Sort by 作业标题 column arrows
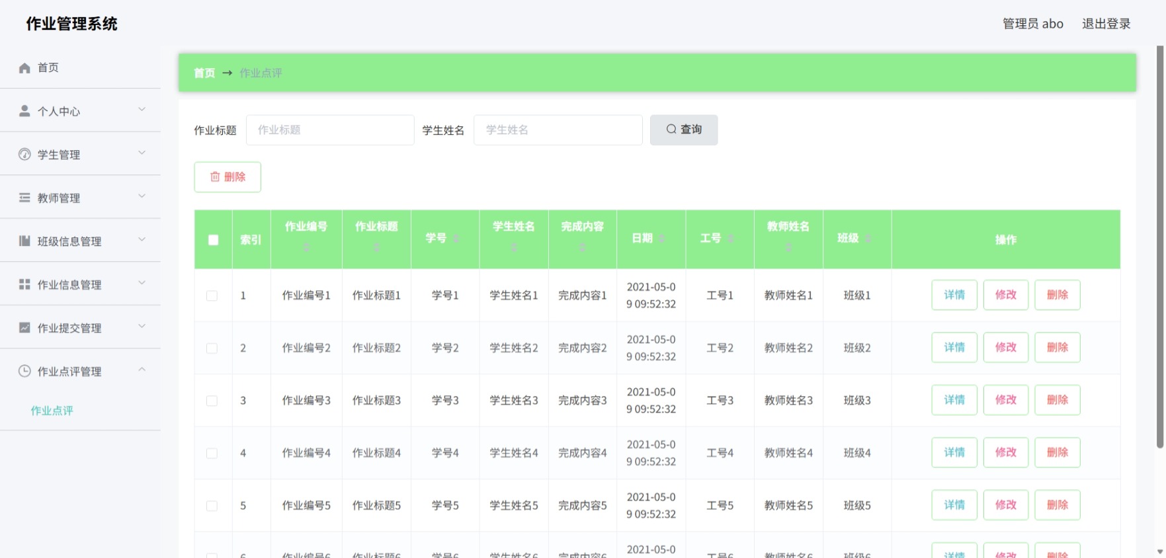This screenshot has height=558, width=1166. pyautogui.click(x=376, y=247)
